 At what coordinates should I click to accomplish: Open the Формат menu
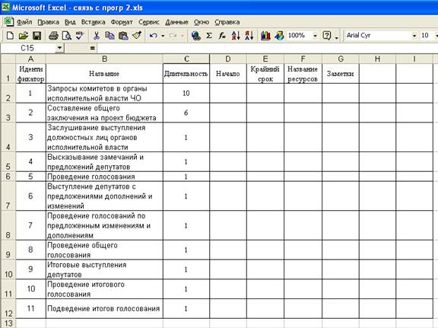(x=122, y=22)
